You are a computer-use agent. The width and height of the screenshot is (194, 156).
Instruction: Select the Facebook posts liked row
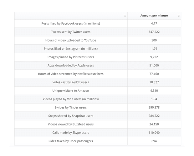[x=71, y=23]
